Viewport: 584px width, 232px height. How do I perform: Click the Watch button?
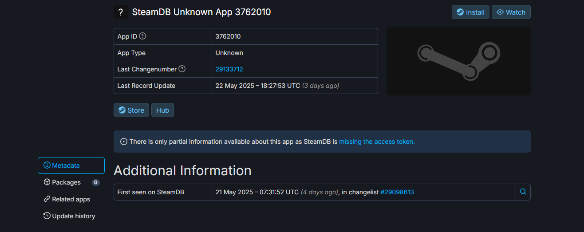pyautogui.click(x=511, y=12)
